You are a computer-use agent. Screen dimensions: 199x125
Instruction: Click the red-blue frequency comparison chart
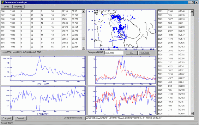coord(122,101)
